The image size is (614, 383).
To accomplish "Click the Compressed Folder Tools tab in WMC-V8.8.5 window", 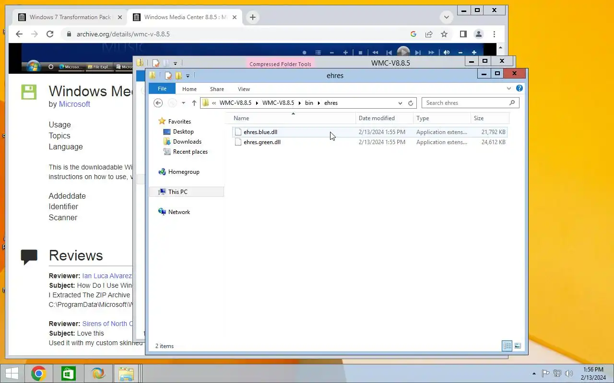I will pos(280,64).
